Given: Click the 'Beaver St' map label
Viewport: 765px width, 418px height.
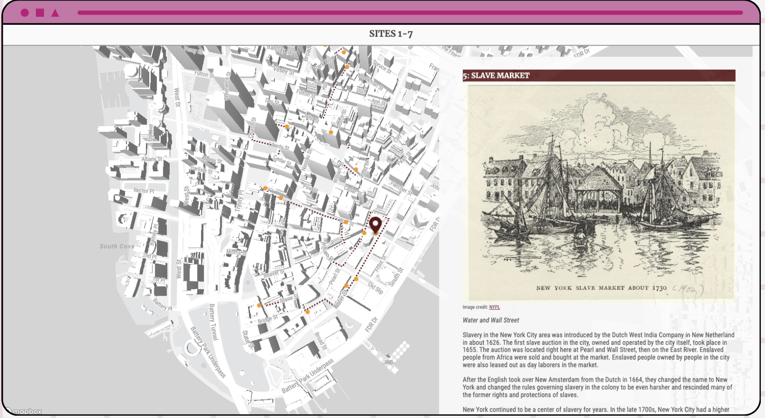Looking at the screenshot, I should (274, 273).
